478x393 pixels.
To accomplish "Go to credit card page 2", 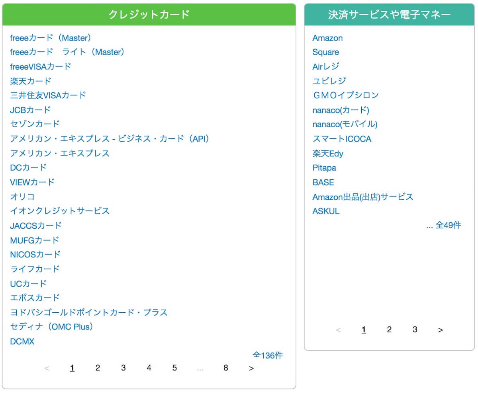I will tap(98, 368).
